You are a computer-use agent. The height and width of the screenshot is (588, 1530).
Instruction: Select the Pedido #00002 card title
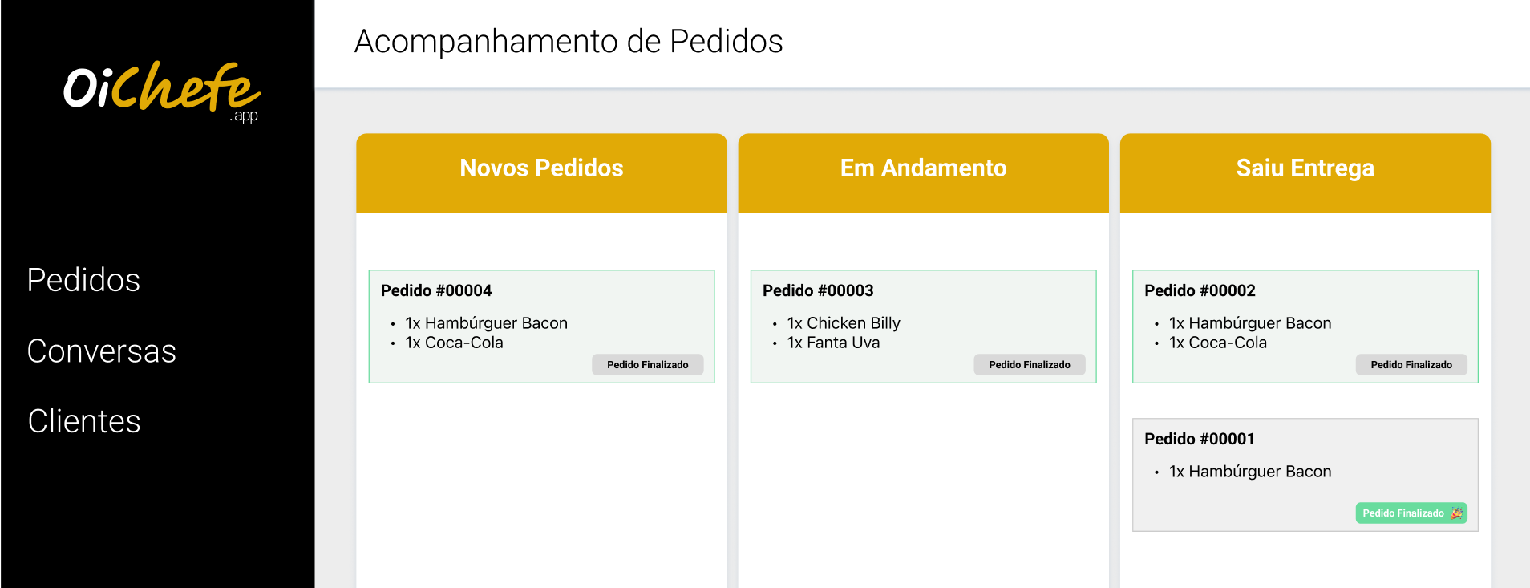tap(1200, 290)
